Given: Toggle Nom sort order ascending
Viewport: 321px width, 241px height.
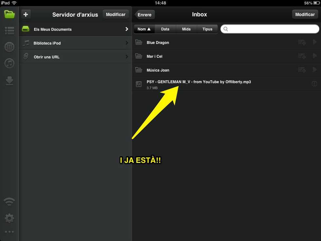Looking at the screenshot, I should coord(144,29).
